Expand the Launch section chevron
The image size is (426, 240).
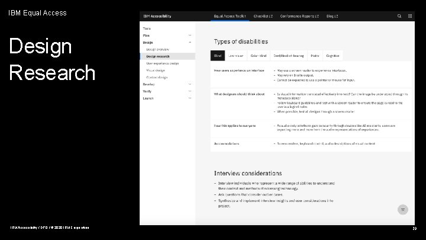(x=190, y=98)
